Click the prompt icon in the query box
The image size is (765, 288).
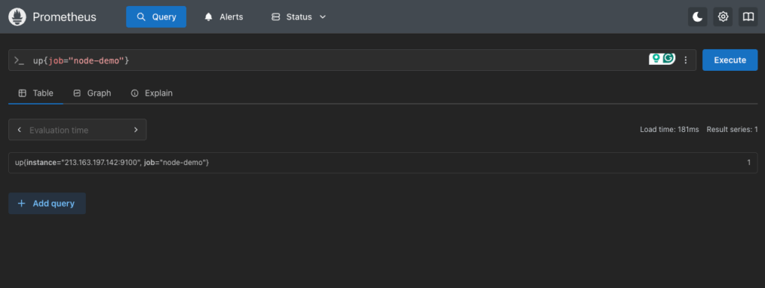[19, 60]
